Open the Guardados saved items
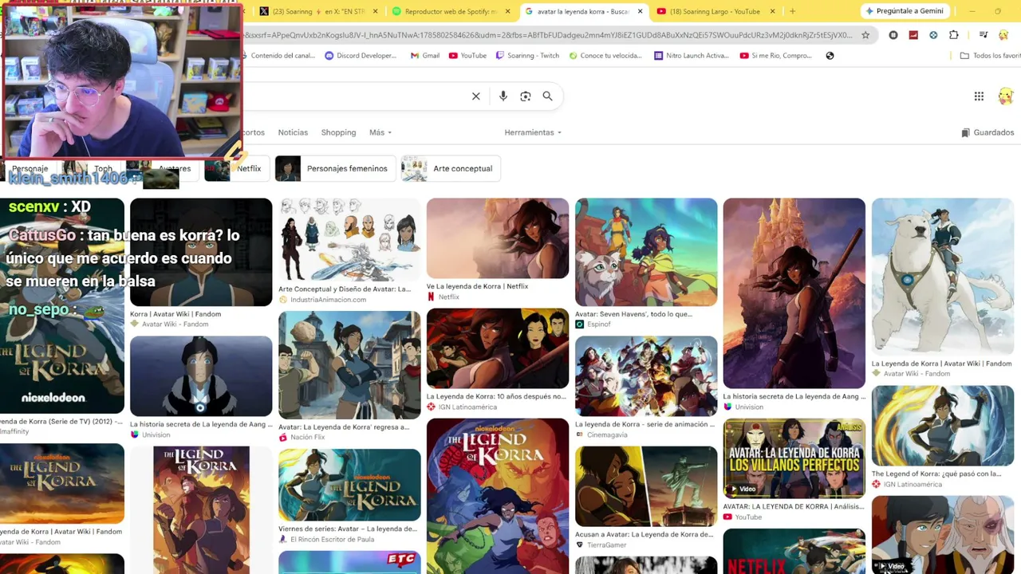Screen dimensions: 1021x574 (x=987, y=132)
